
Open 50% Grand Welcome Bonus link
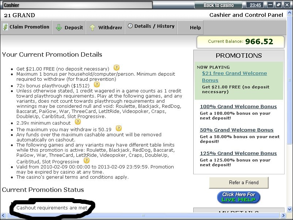(237, 130)
